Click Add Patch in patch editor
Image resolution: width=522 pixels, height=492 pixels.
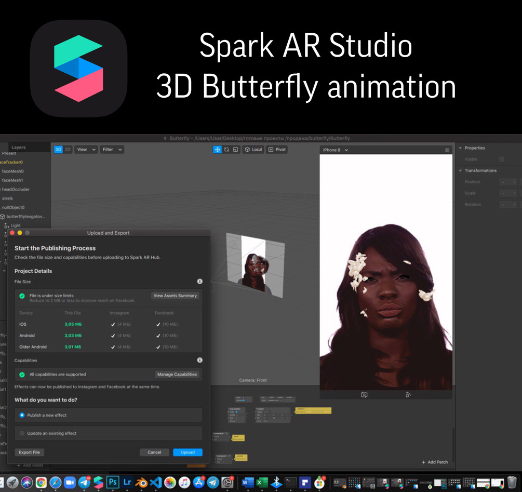435,462
